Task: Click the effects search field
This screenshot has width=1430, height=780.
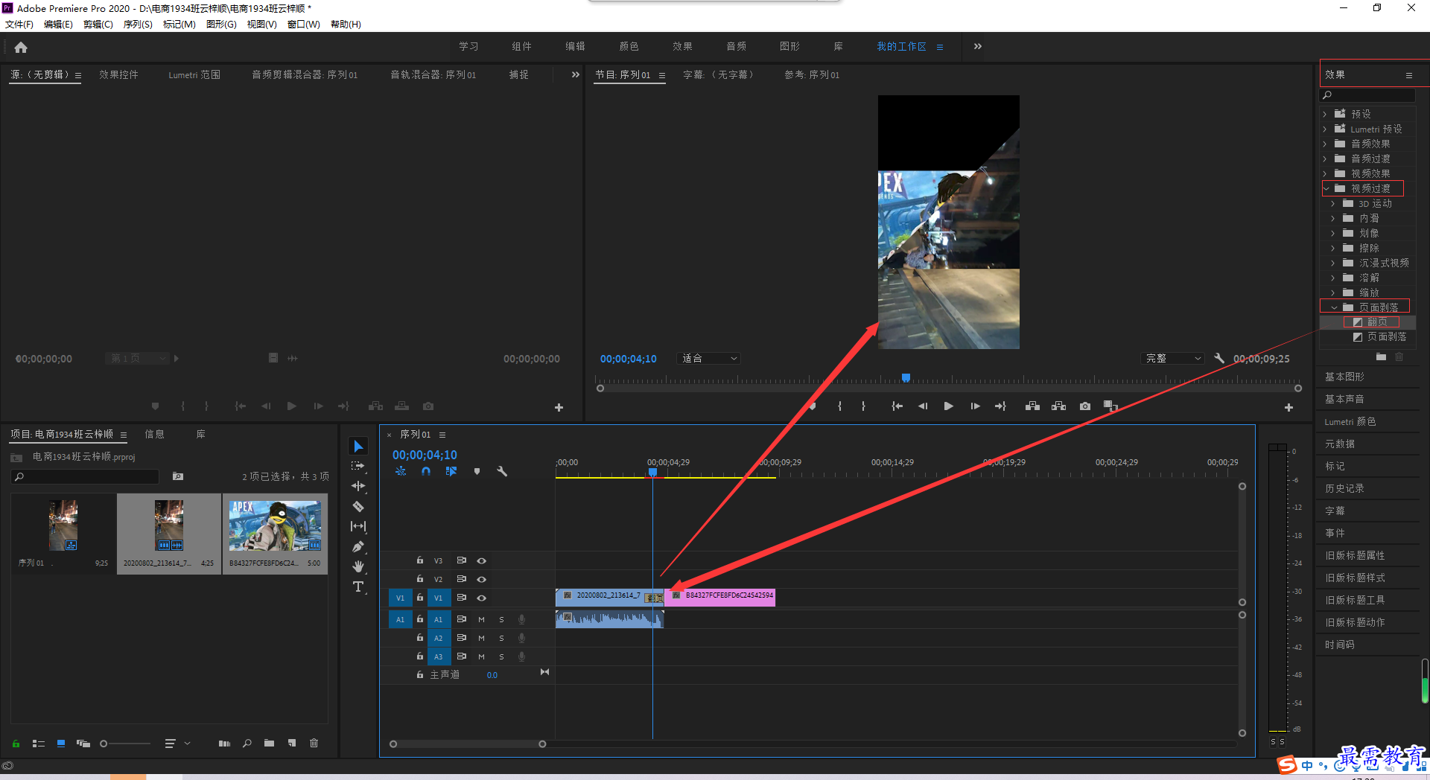Action: click(x=1367, y=95)
